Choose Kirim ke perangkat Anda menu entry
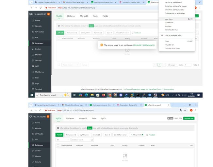Screen dimensions: 213x167 (177, 35)
